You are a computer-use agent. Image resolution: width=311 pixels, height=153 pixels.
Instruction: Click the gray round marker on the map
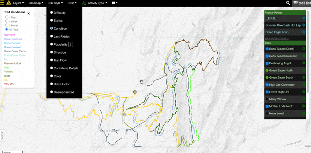[124, 114]
